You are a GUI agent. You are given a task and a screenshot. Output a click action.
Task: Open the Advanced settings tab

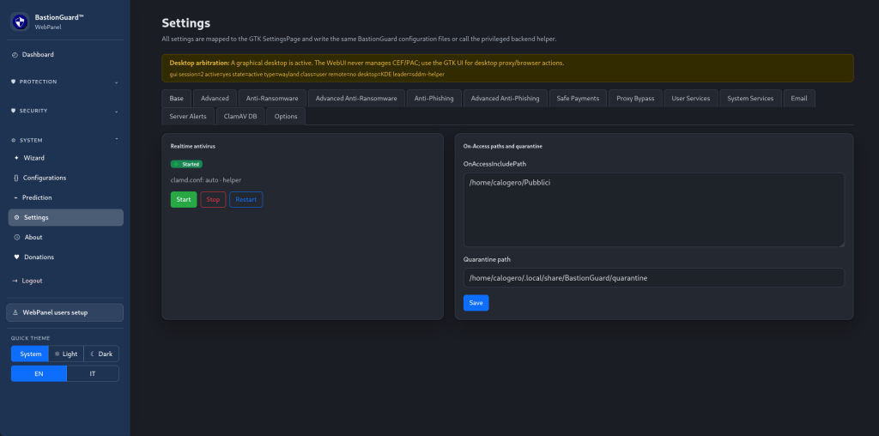tap(215, 98)
